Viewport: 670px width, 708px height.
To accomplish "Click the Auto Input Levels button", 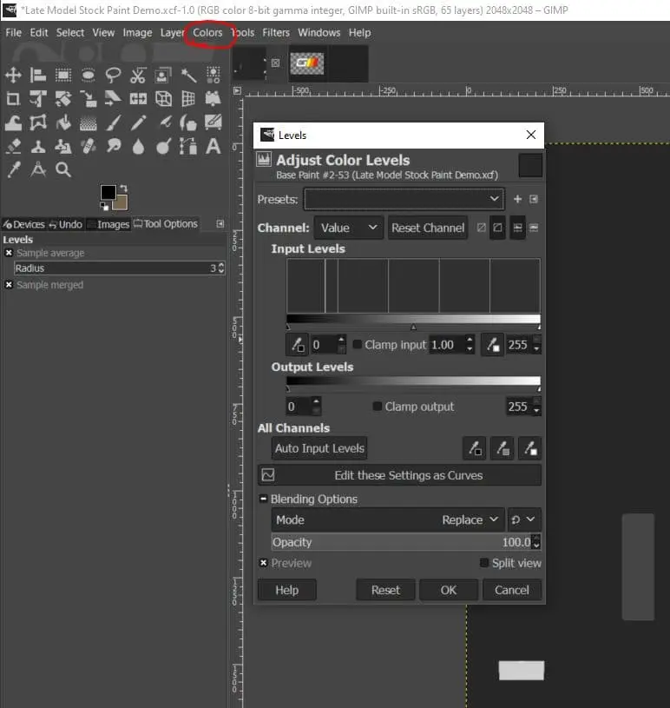I will (x=319, y=448).
